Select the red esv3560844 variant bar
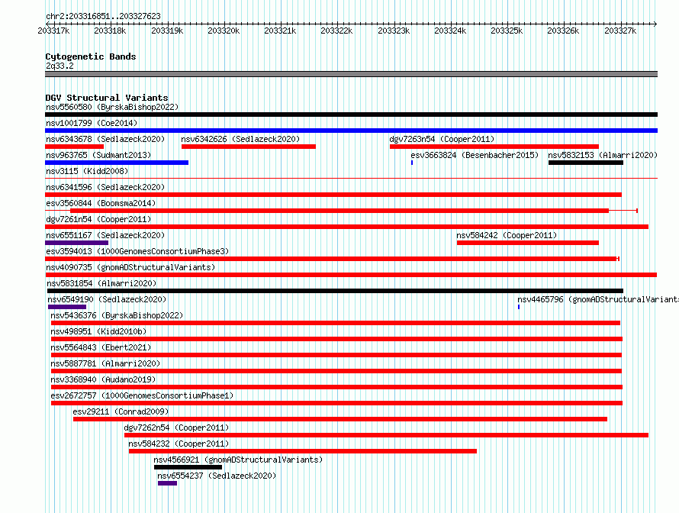Viewport: 679px width, 513px height. pos(339,211)
